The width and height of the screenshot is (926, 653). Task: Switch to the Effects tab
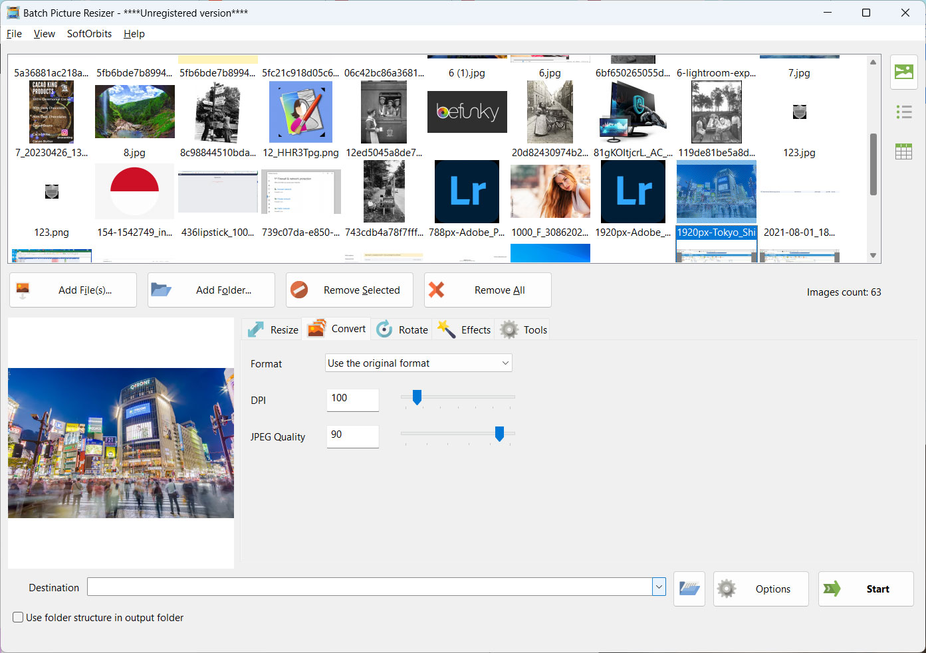(x=463, y=329)
